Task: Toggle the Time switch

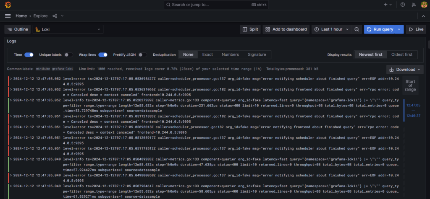Action: click(x=29, y=55)
